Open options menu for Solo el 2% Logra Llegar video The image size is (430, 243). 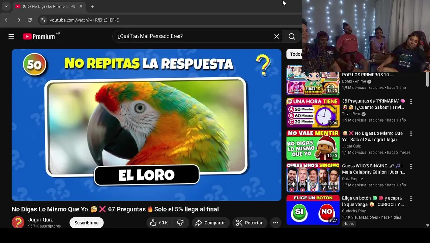pos(411,134)
